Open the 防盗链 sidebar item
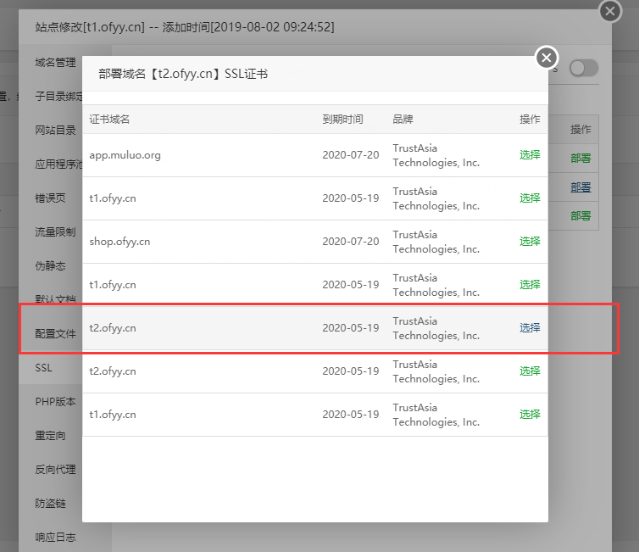 (x=50, y=504)
